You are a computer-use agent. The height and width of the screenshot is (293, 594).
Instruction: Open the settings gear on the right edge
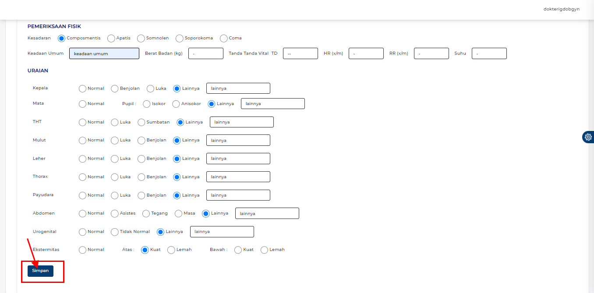pyautogui.click(x=588, y=137)
